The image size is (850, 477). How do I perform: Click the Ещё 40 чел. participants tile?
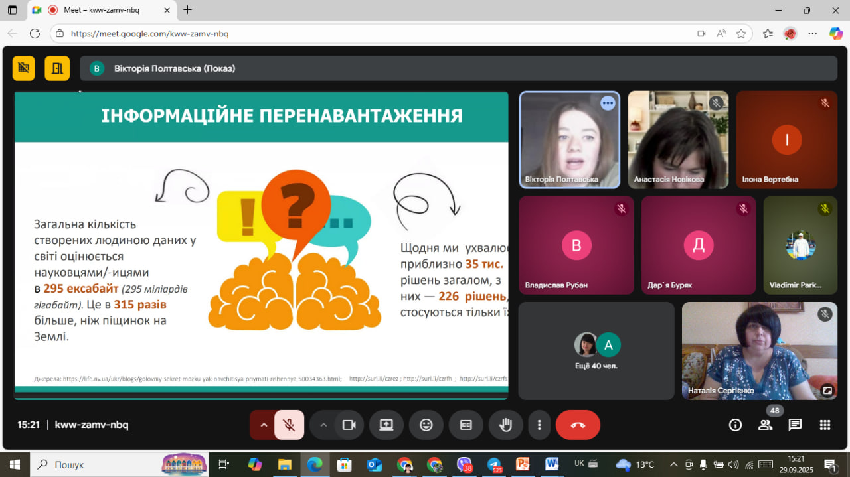click(596, 352)
